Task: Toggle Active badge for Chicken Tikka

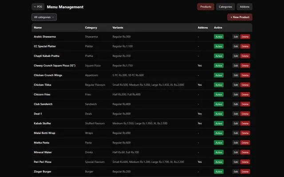Action: (219, 85)
